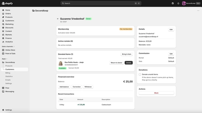202x113 pixels.
Task: Edit the Details card
Action: click(x=171, y=30)
